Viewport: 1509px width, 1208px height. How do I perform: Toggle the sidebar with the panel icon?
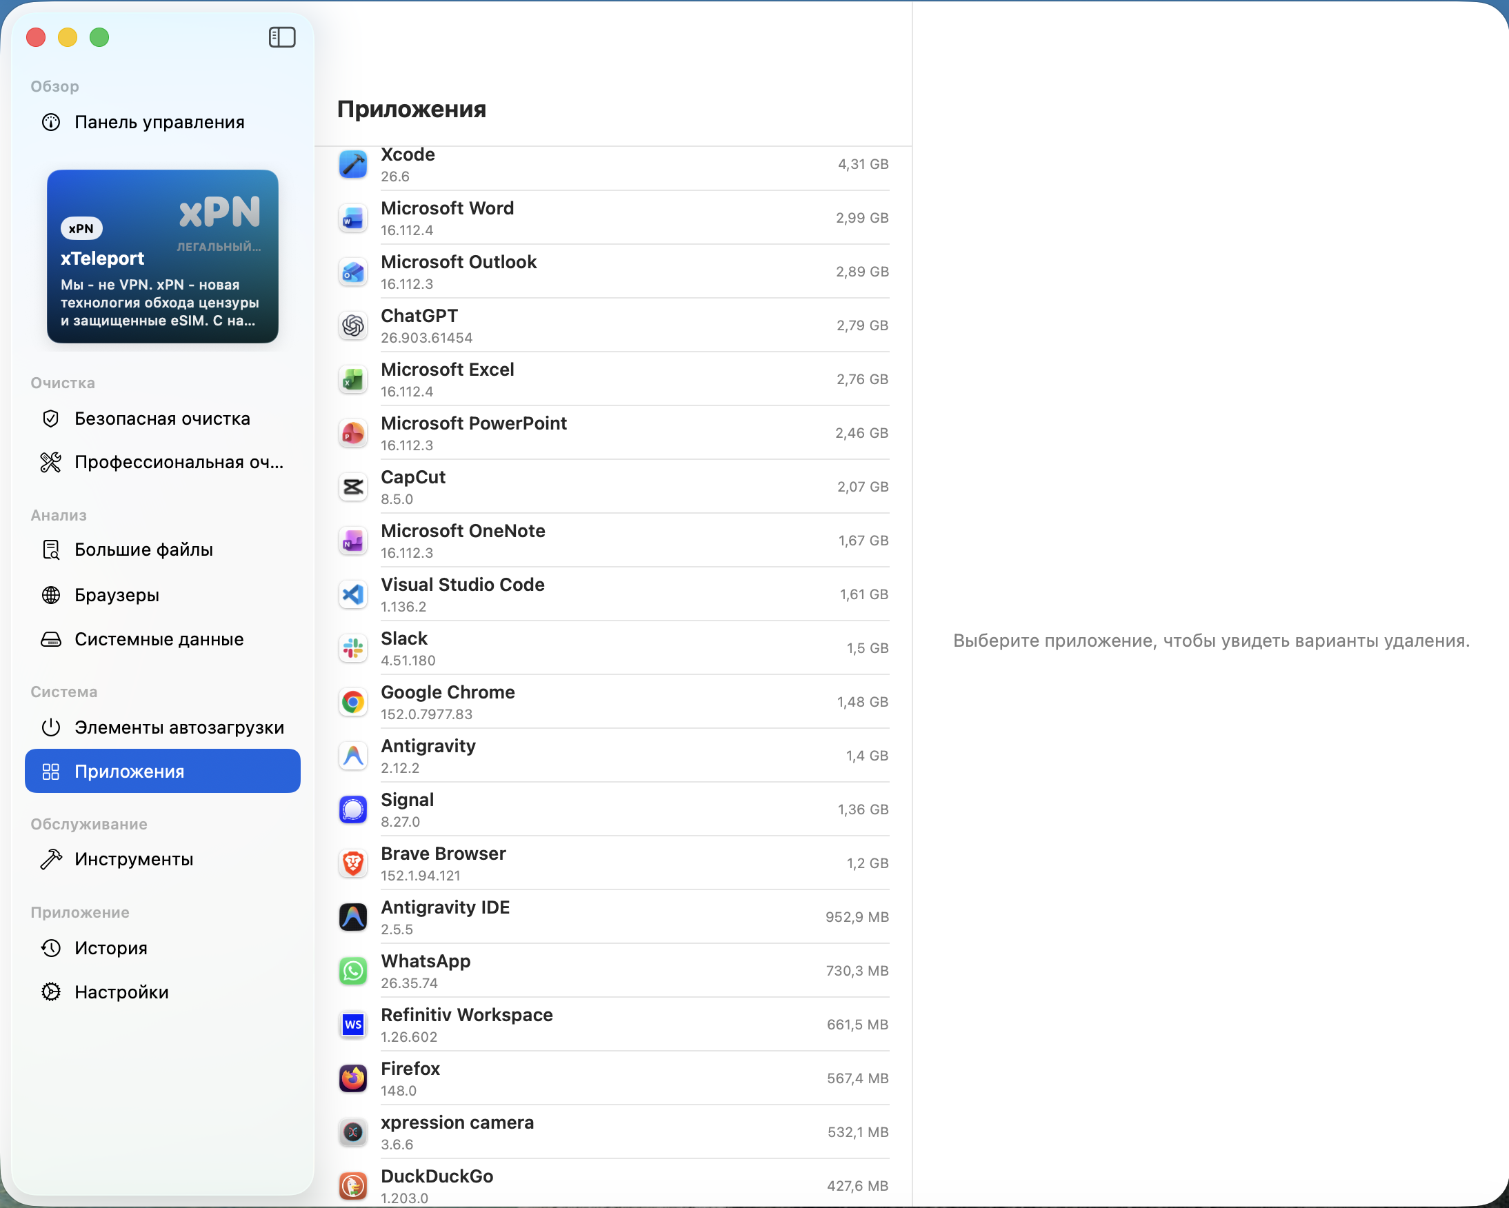tap(282, 37)
